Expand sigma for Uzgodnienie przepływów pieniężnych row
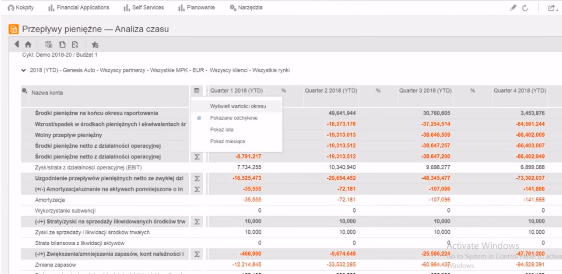Viewport: 562px width, 274px height. coord(197,178)
